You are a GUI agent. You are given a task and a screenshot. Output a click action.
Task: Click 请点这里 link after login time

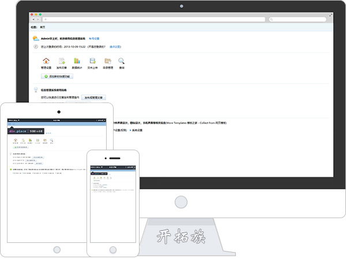tap(115, 47)
